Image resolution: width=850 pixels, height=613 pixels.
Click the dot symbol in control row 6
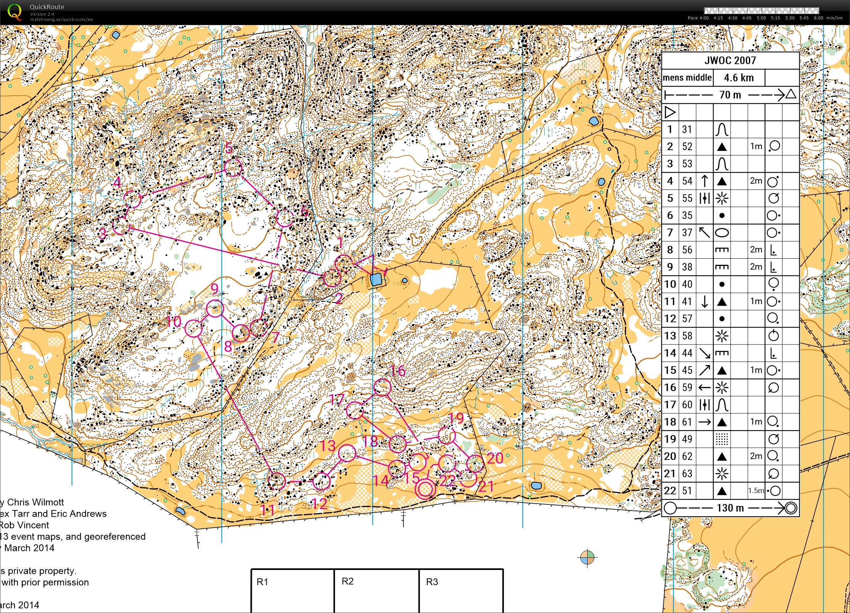point(721,216)
